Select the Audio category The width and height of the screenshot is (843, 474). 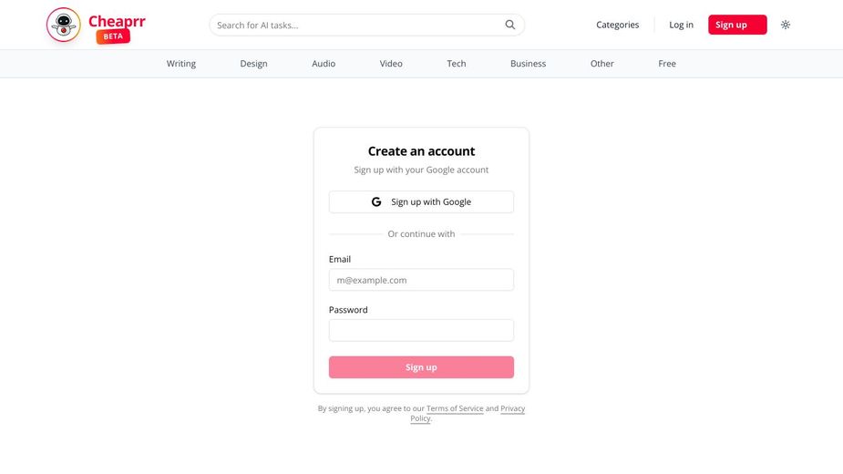tap(324, 64)
